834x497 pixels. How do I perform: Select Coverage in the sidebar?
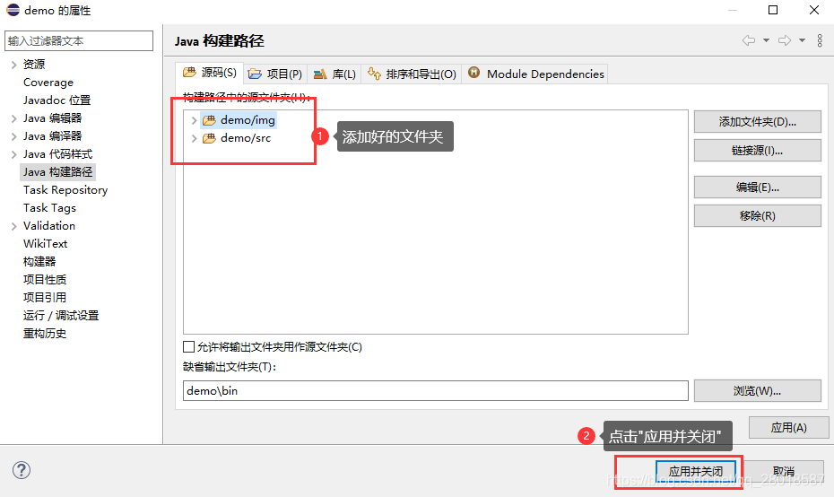point(48,83)
